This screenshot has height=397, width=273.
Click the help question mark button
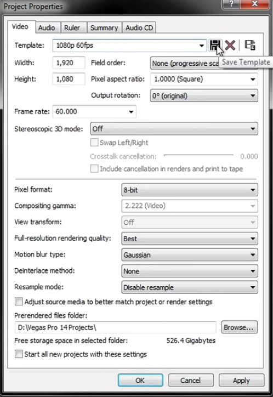(x=231, y=4)
